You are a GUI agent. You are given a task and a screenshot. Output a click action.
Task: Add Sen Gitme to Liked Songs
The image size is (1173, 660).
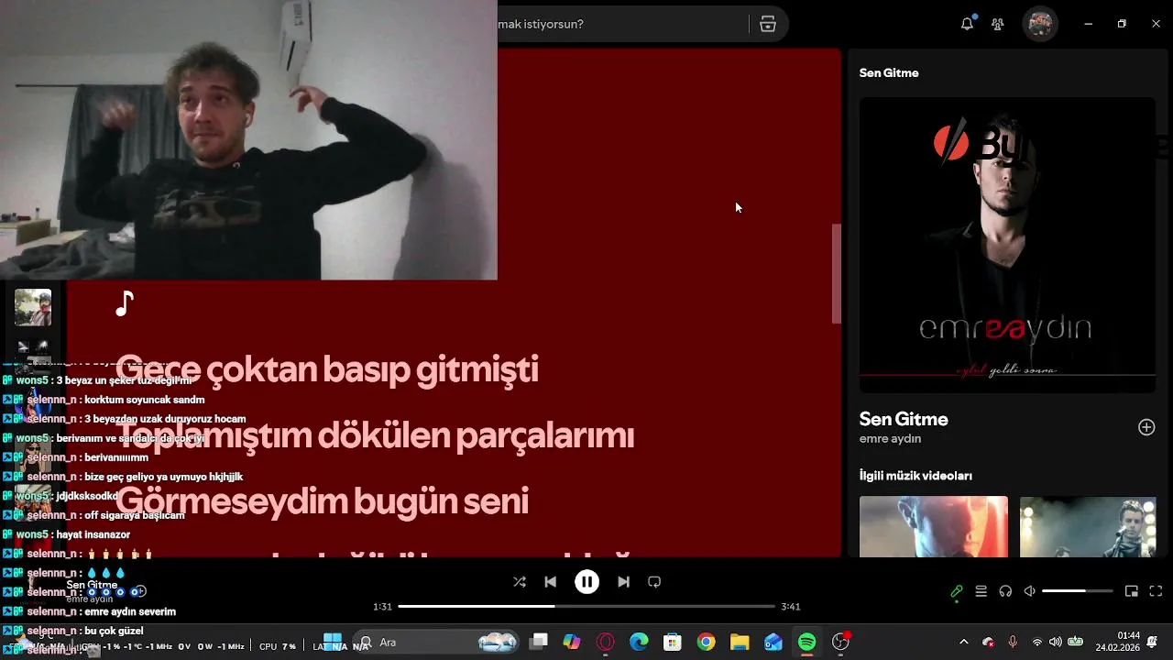[x=1146, y=427]
